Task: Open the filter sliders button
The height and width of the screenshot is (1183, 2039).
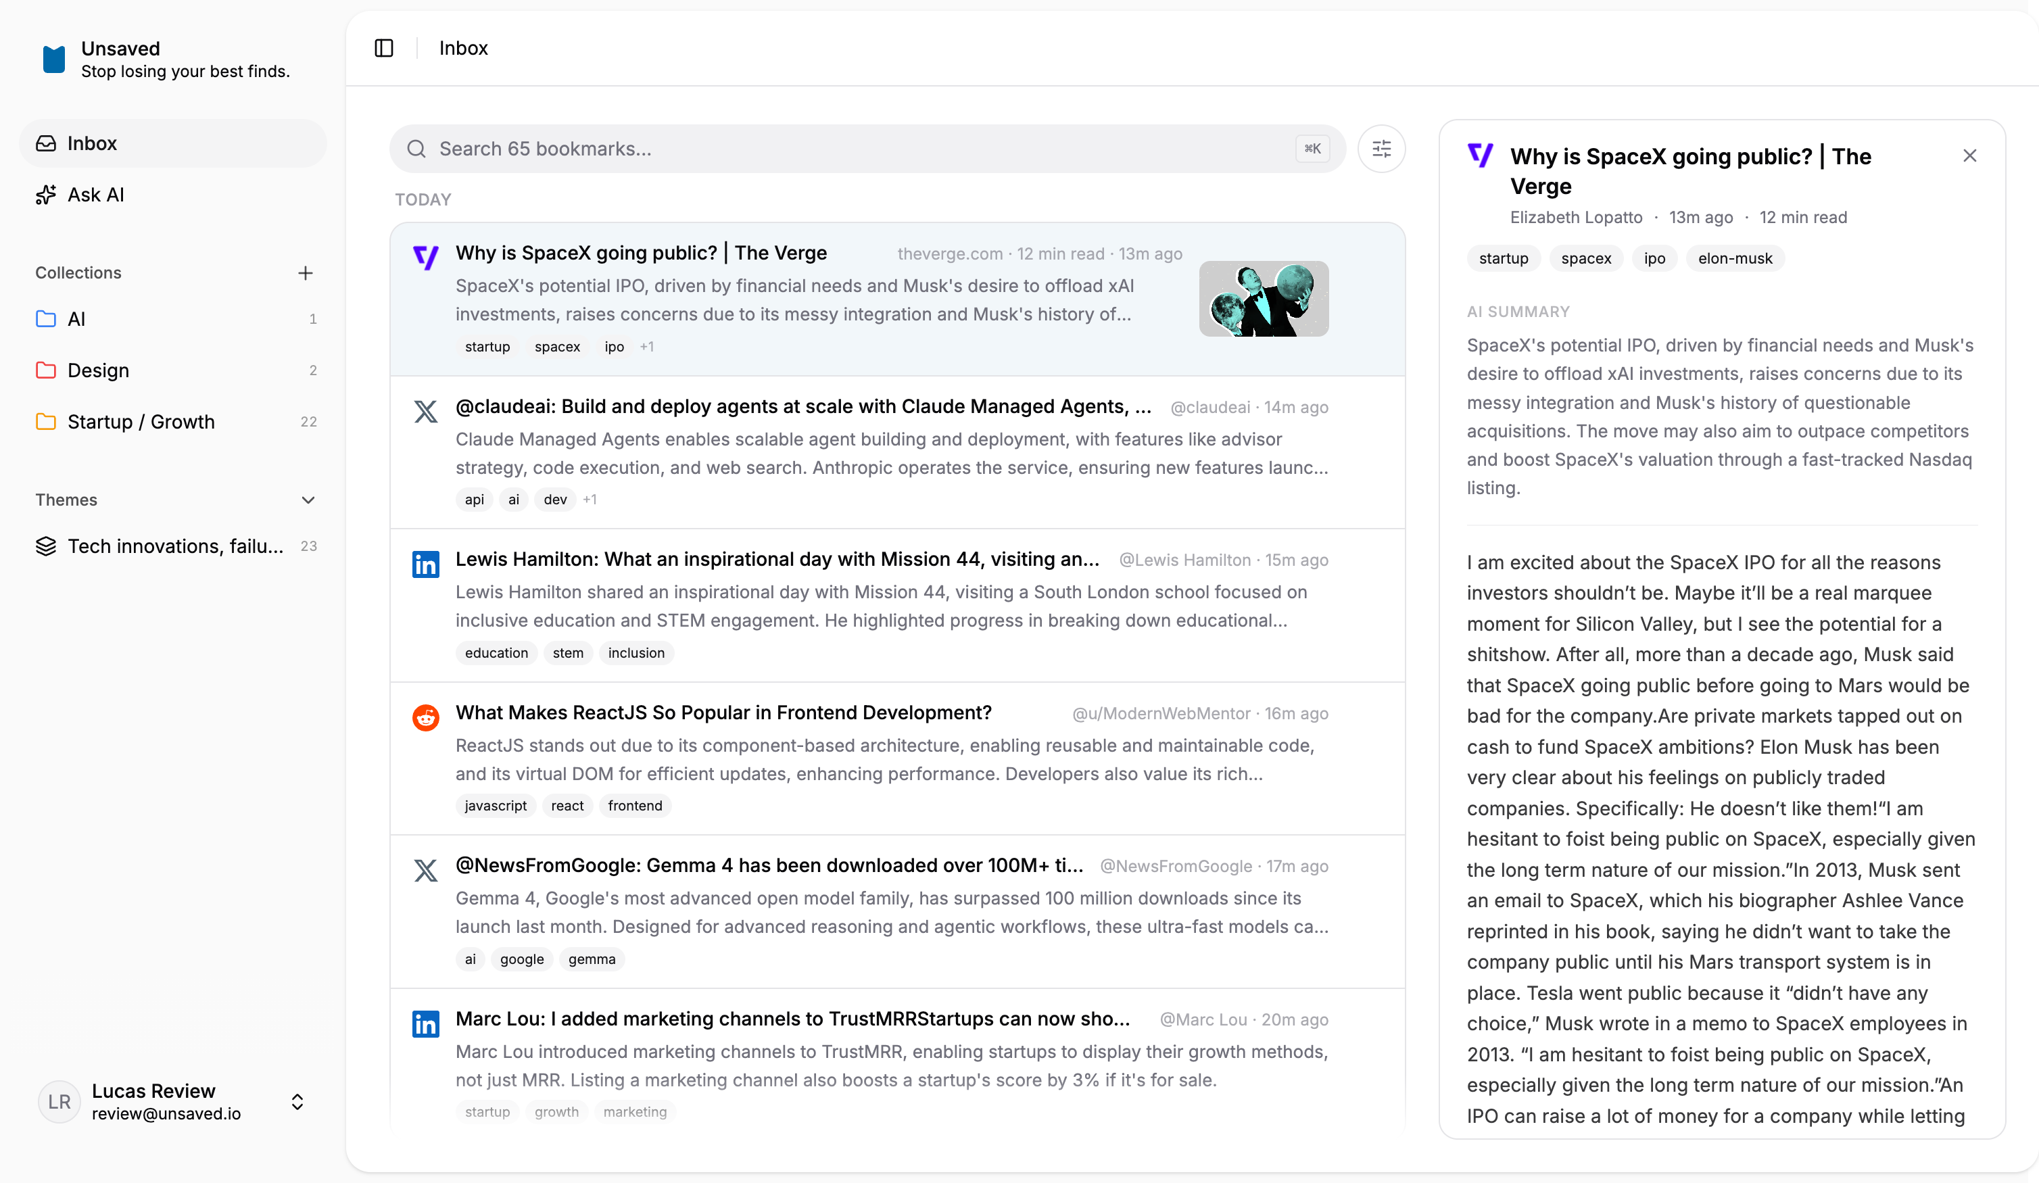Action: (1381, 149)
